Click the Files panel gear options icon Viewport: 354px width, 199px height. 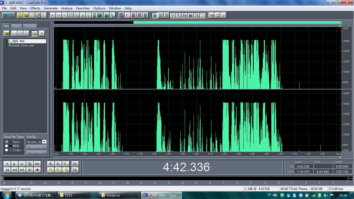point(34,33)
